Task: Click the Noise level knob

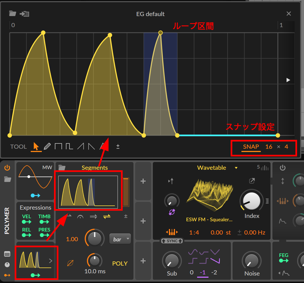Action: [x=252, y=261]
